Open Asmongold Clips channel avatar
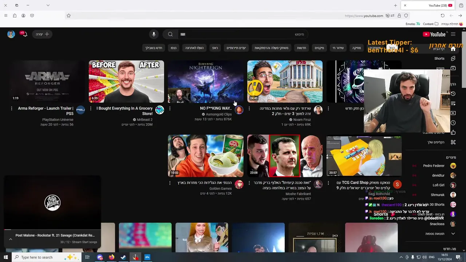The width and height of the screenshot is (466, 262). [239, 110]
